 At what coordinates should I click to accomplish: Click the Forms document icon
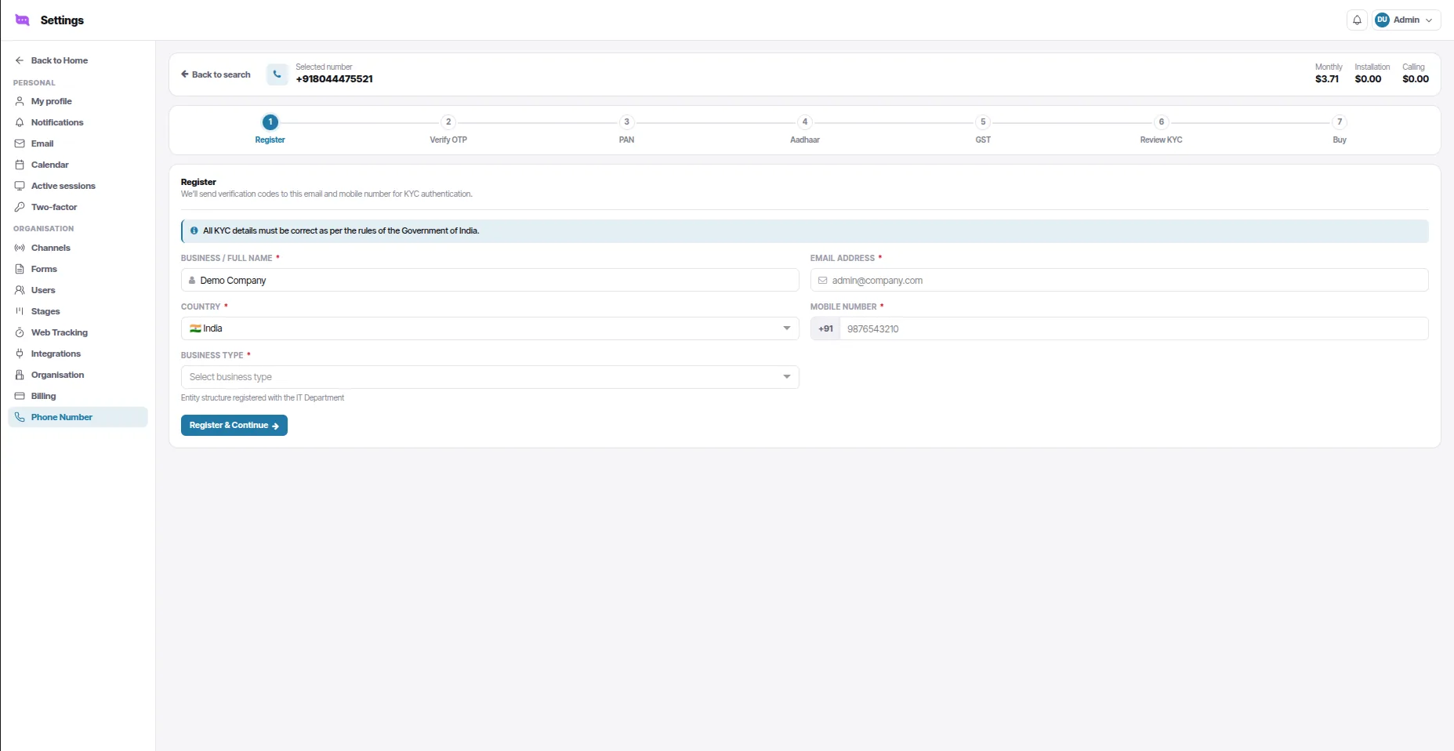pos(20,269)
